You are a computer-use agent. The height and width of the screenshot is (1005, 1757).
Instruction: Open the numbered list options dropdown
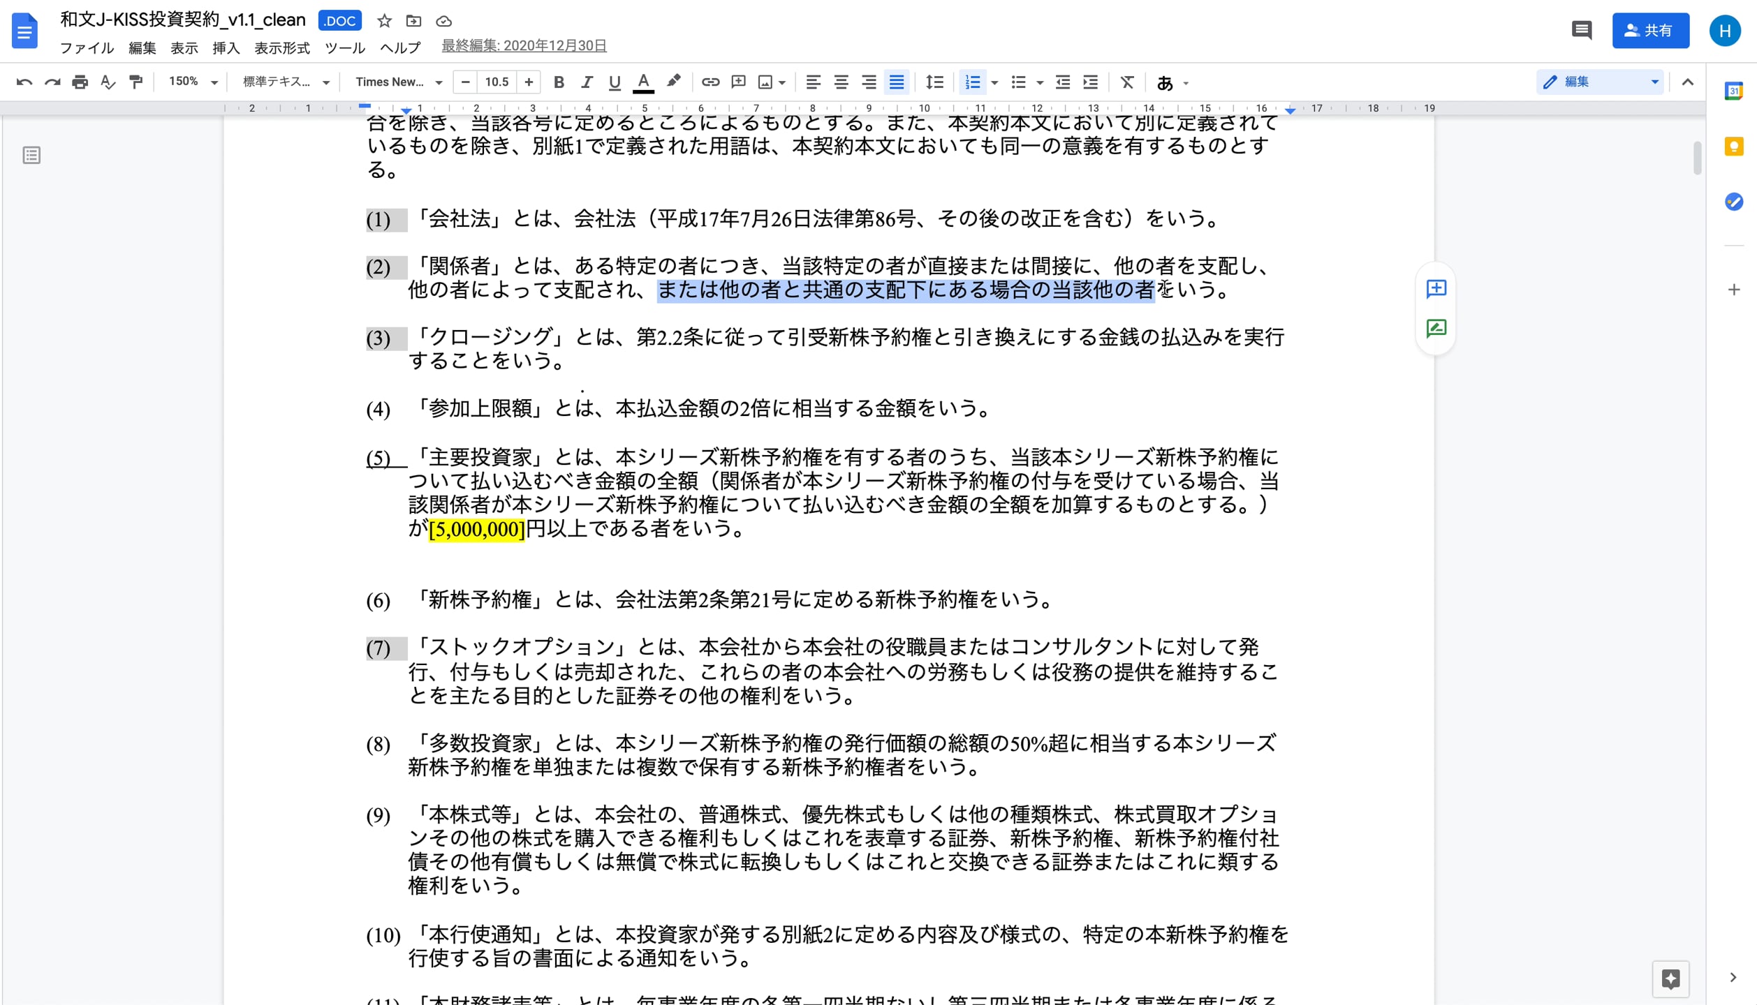[x=994, y=82]
